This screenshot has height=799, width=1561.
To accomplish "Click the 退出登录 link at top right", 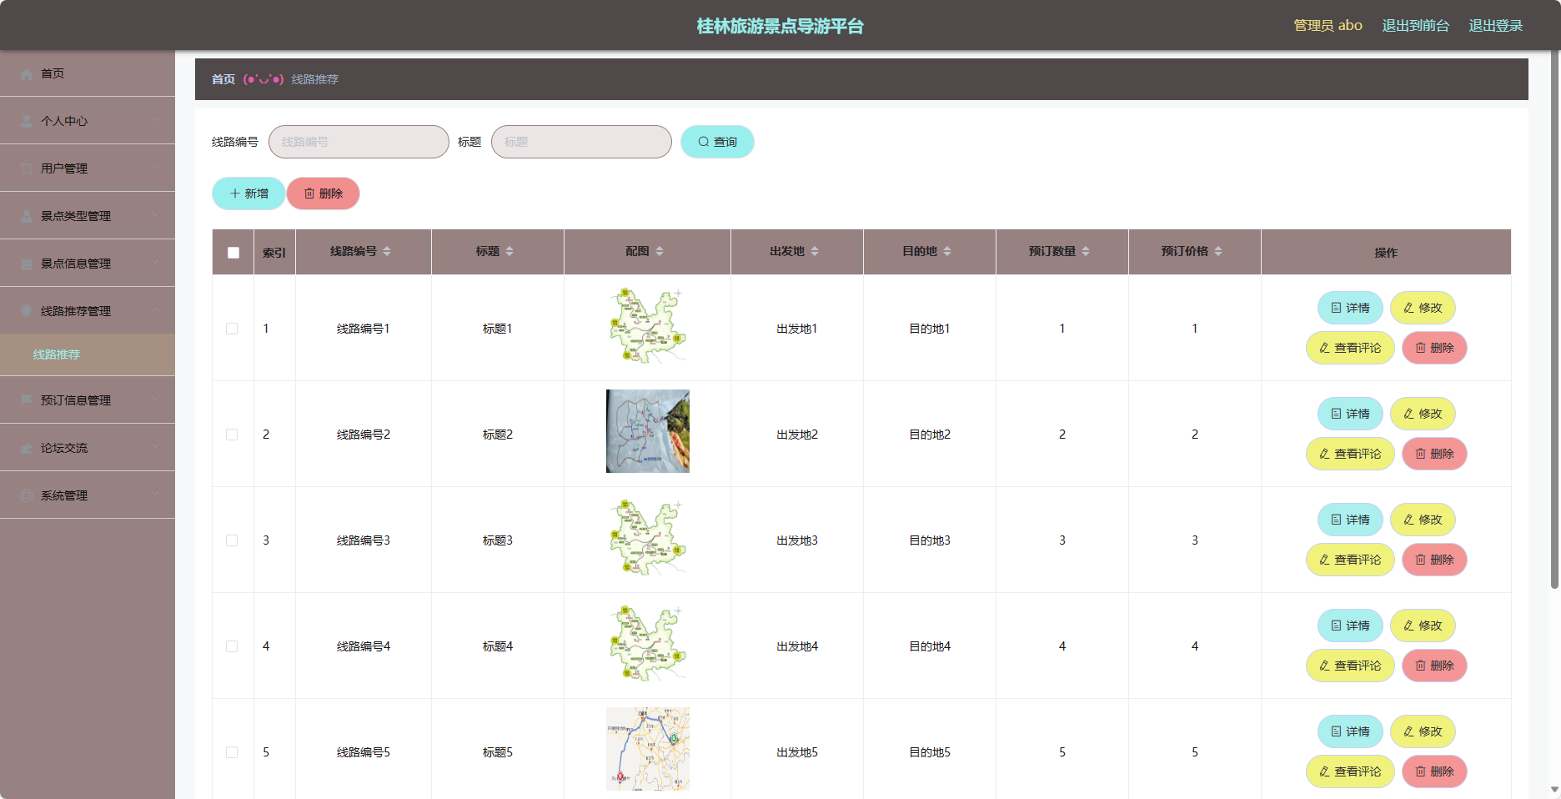I will pos(1496,26).
